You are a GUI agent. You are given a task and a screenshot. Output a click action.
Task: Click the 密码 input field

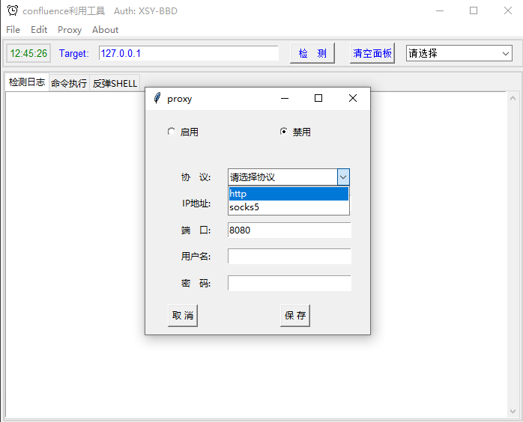(289, 283)
